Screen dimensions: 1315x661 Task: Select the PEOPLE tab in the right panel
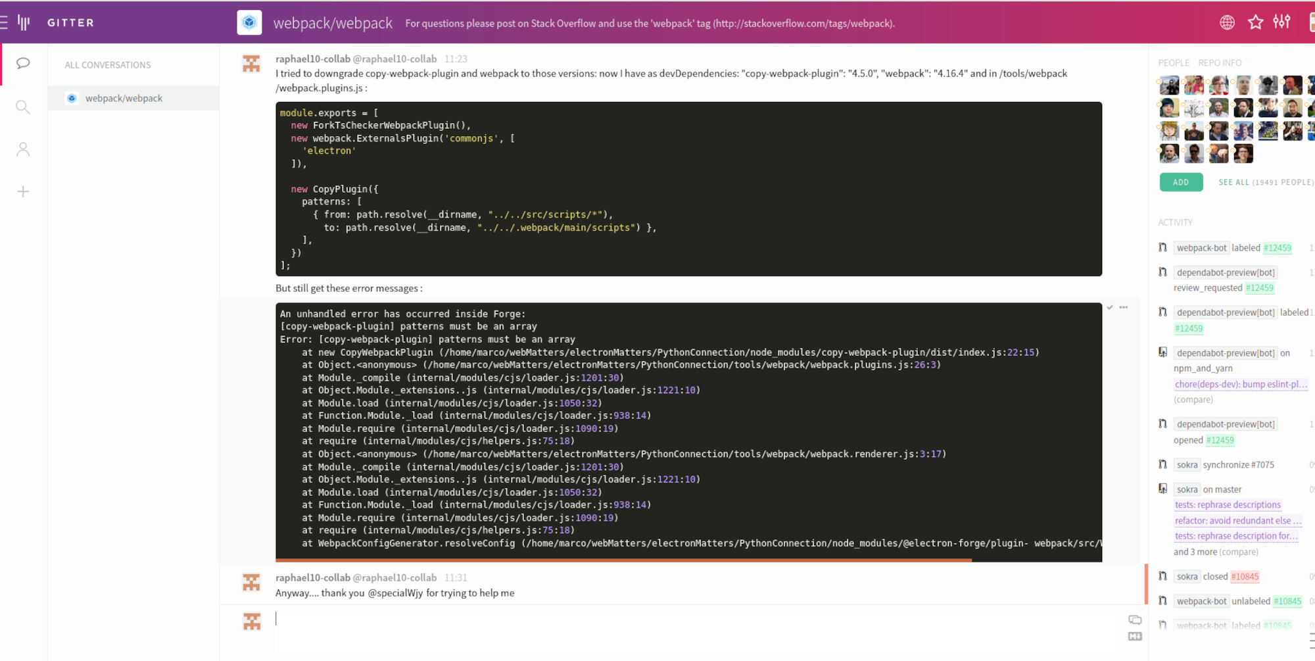point(1173,62)
